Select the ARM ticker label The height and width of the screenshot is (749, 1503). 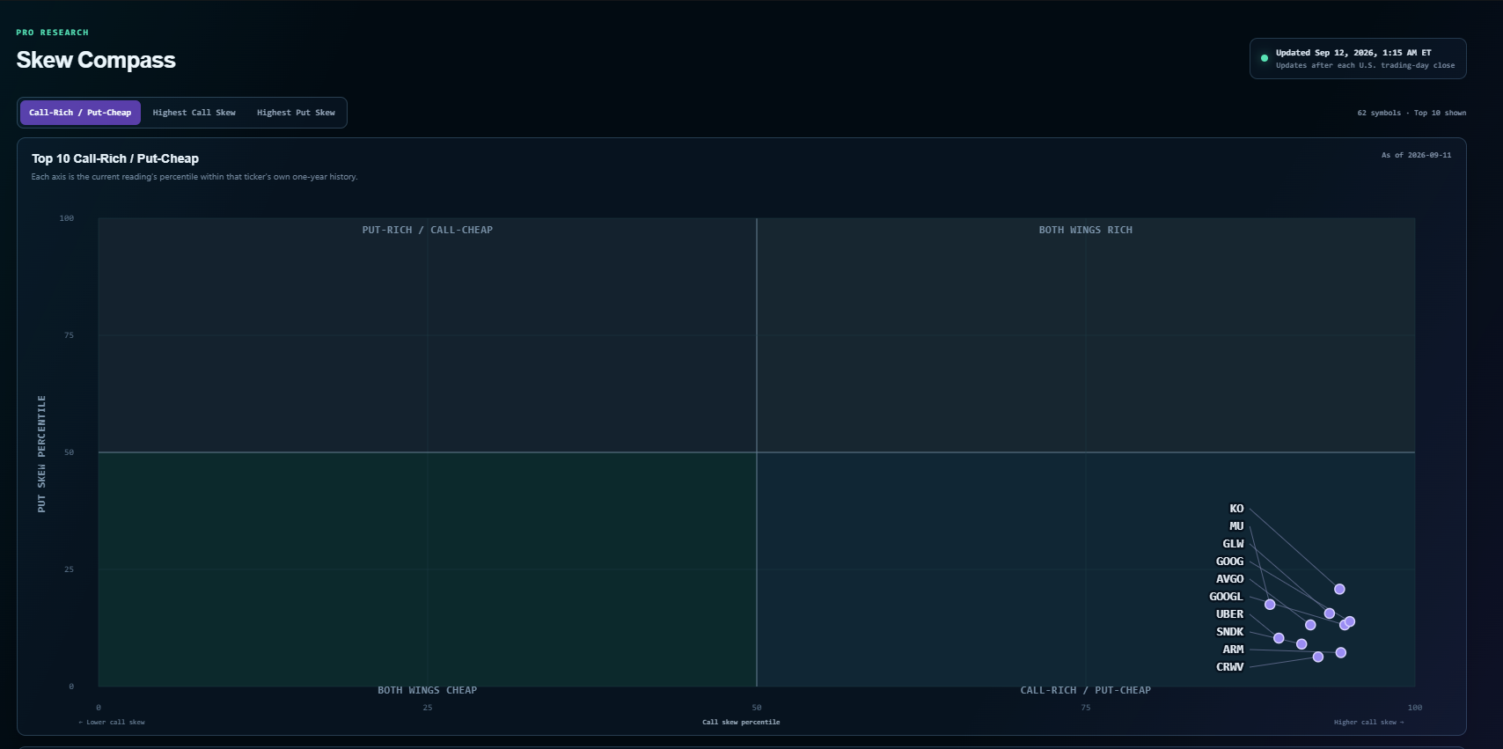click(x=1233, y=650)
